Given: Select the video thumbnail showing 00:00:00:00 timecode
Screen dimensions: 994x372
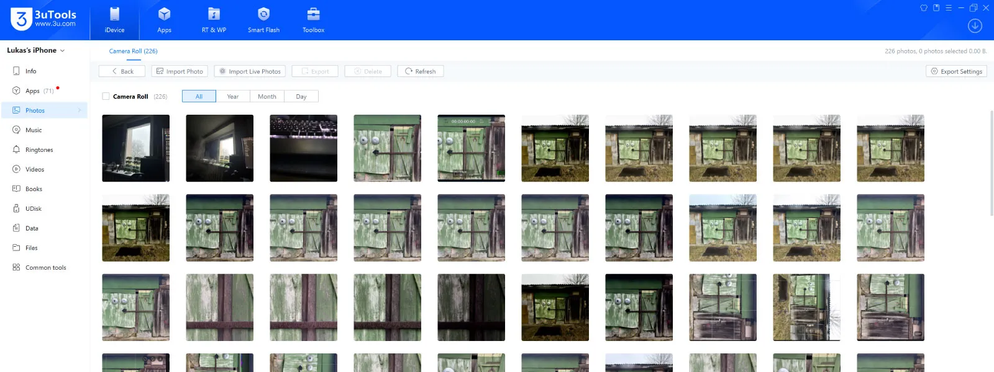Looking at the screenshot, I should click(472, 148).
